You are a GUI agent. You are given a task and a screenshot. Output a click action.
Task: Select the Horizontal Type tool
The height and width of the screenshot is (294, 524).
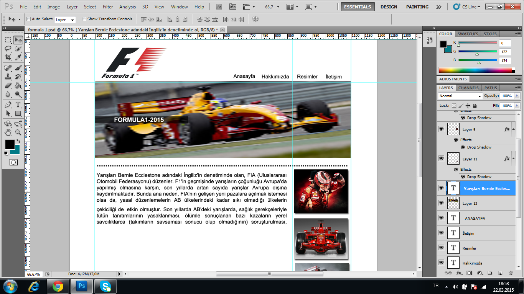point(18,105)
